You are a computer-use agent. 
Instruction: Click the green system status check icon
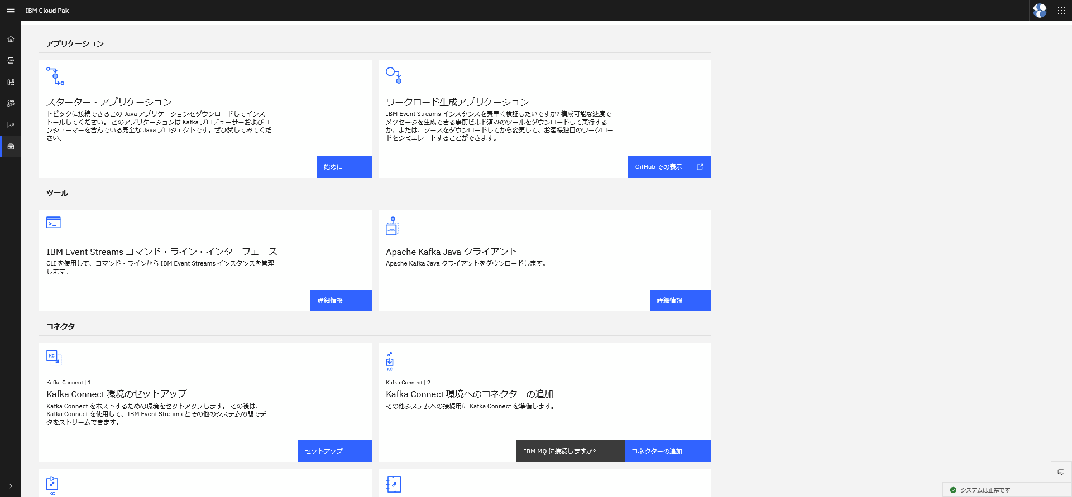click(x=953, y=490)
